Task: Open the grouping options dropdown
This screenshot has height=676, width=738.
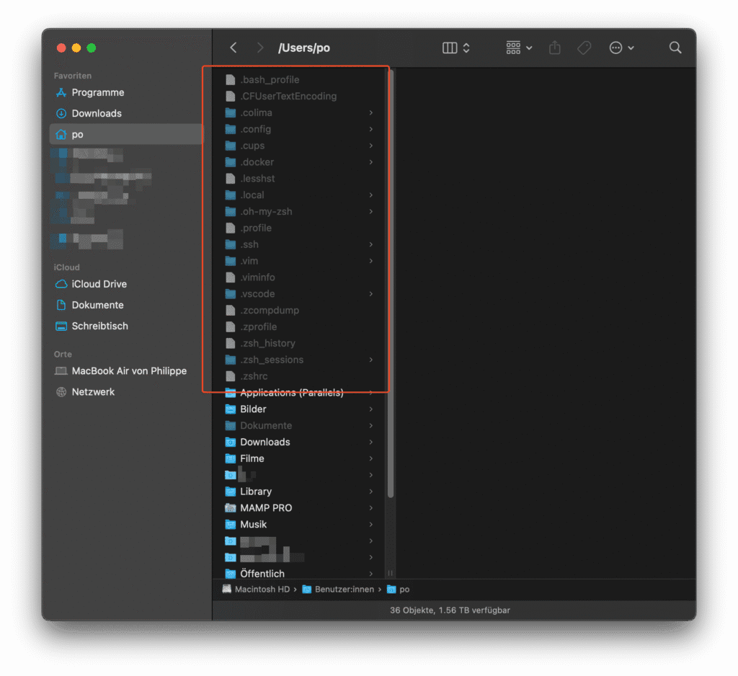Action: point(519,48)
